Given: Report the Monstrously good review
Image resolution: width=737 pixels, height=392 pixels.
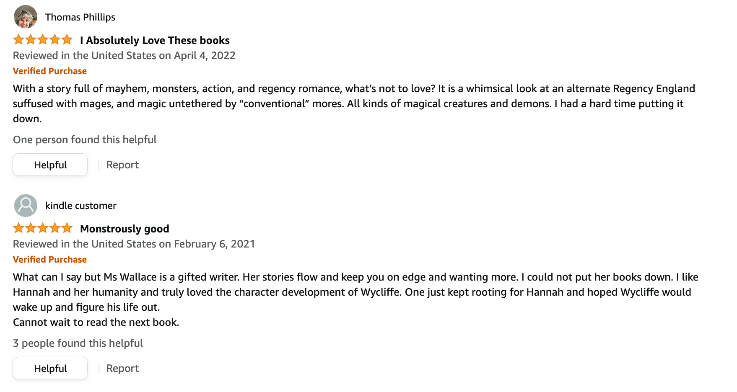Looking at the screenshot, I should (x=122, y=368).
